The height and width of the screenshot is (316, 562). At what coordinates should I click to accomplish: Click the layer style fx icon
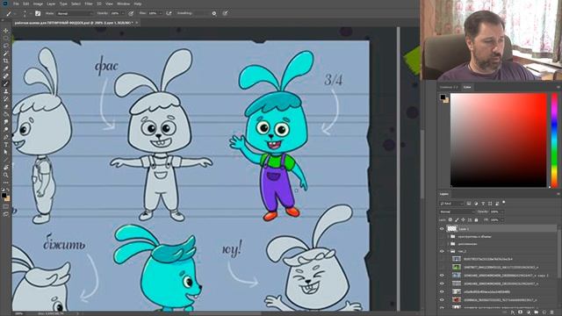click(513, 312)
